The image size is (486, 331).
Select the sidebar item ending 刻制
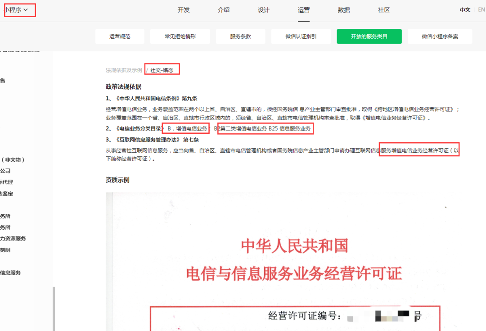[5, 250]
